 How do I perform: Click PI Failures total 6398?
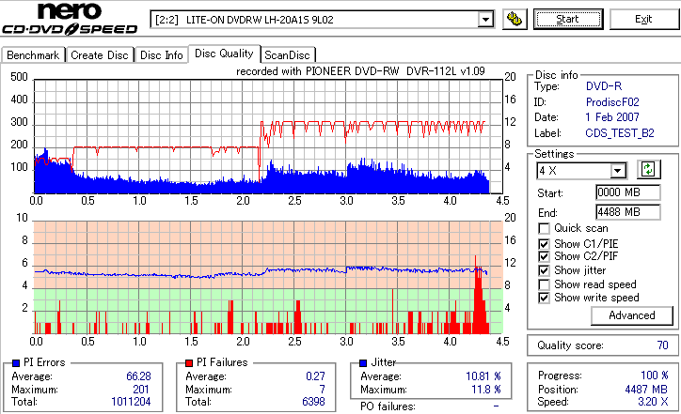coord(313,402)
